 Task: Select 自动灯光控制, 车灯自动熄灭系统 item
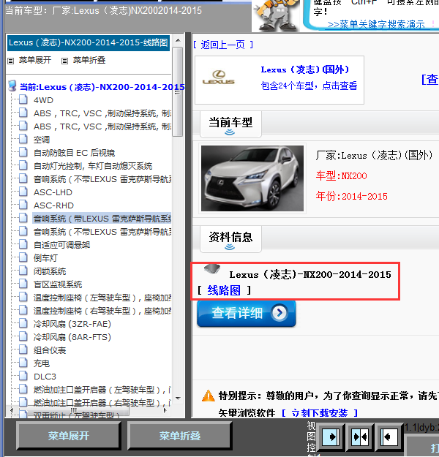click(93, 166)
